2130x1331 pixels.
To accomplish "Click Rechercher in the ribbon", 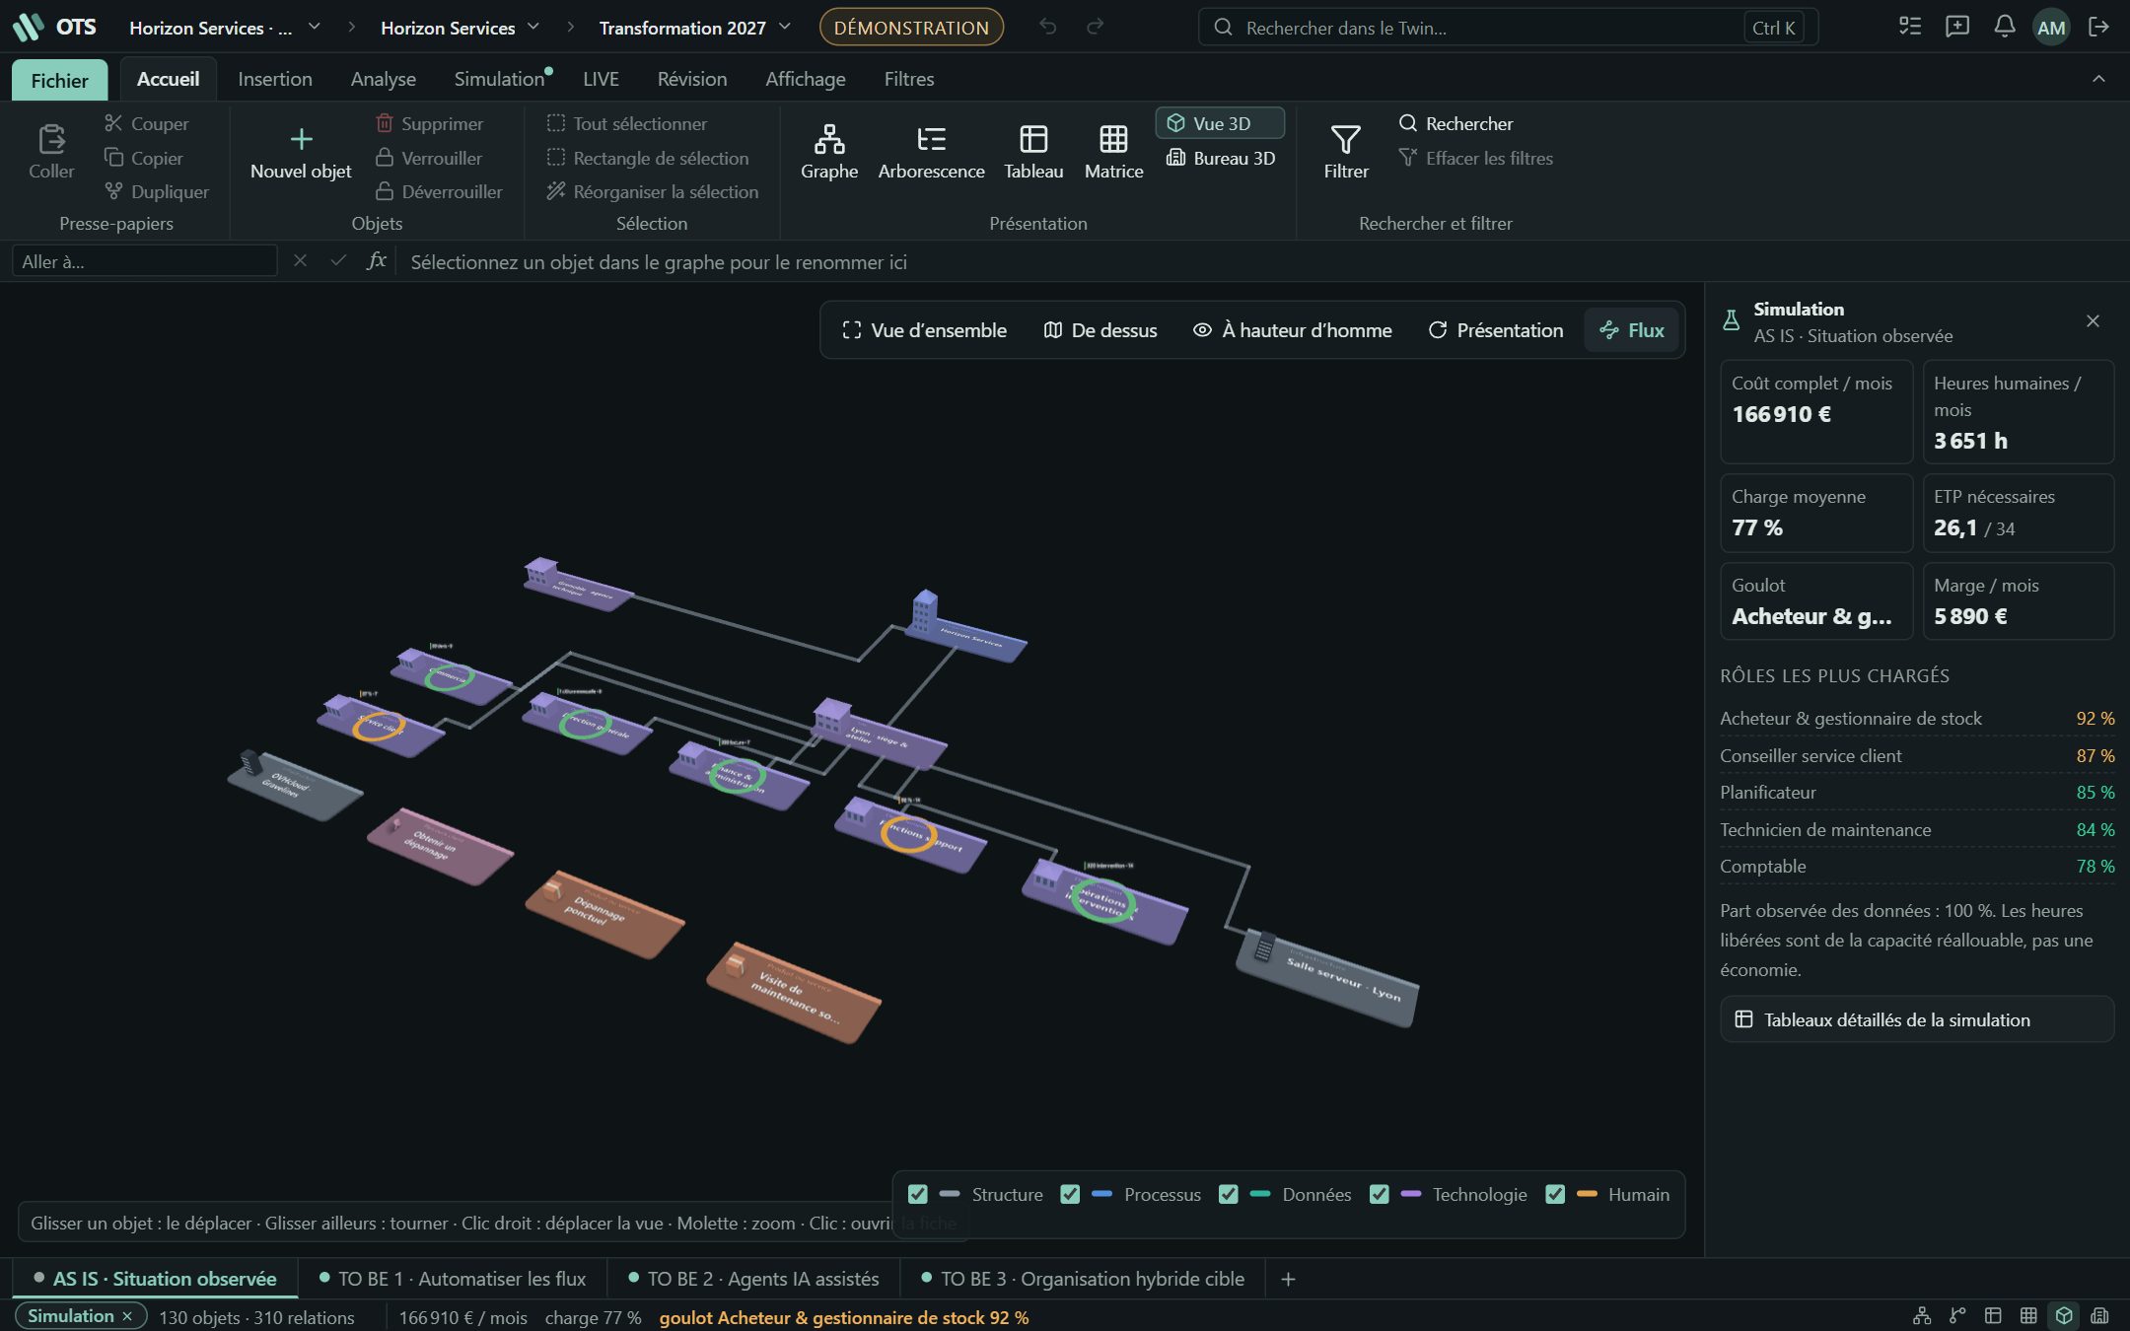I will tap(1455, 123).
